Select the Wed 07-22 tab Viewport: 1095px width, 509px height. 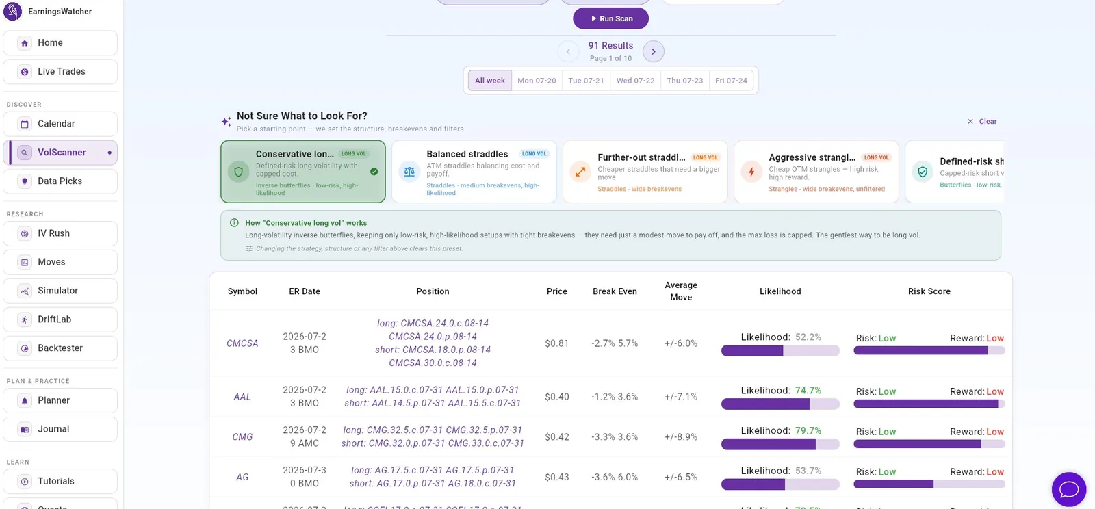[635, 81]
